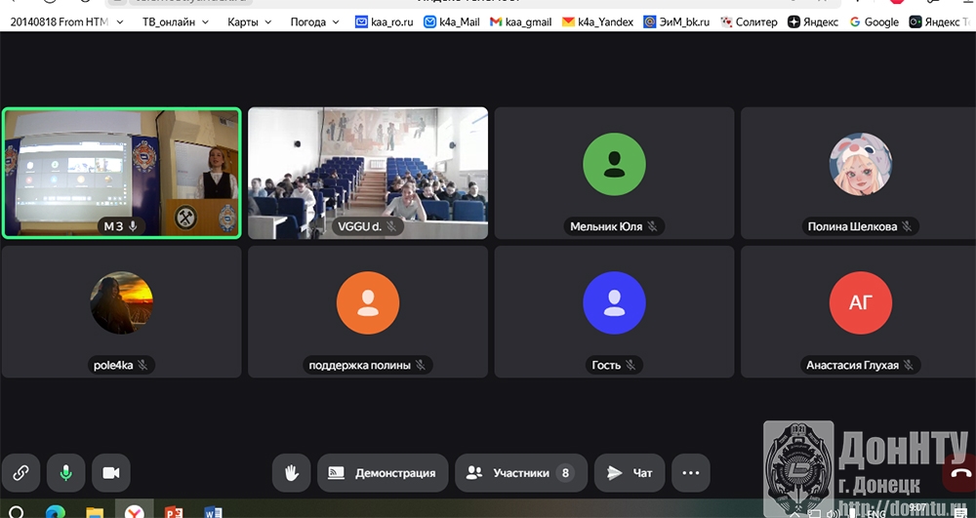Open the kaa_gmail bookmark

tap(521, 21)
